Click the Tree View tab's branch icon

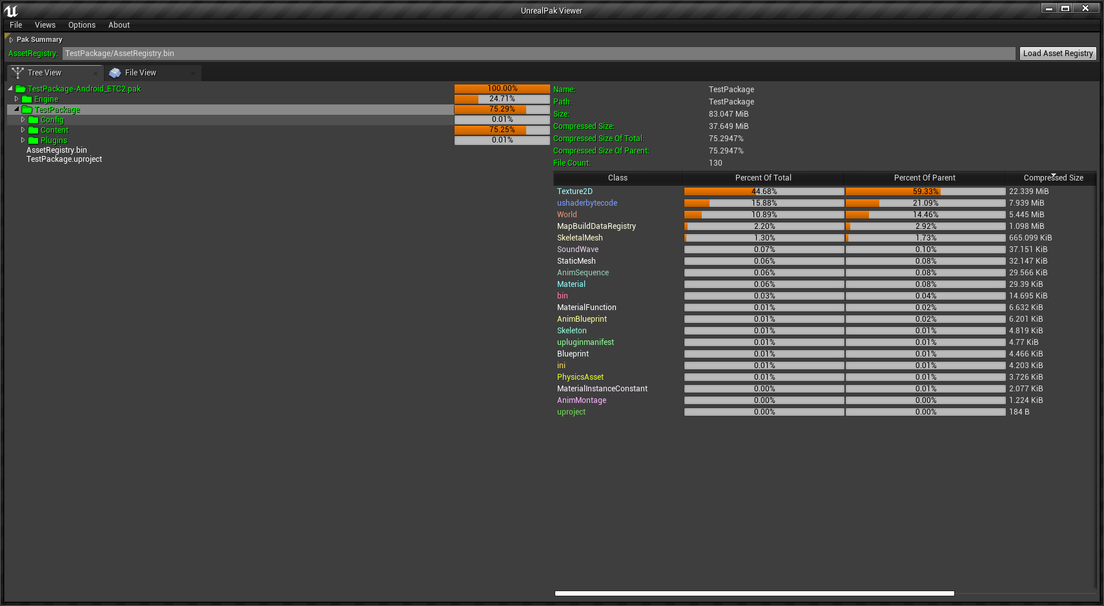tap(17, 73)
